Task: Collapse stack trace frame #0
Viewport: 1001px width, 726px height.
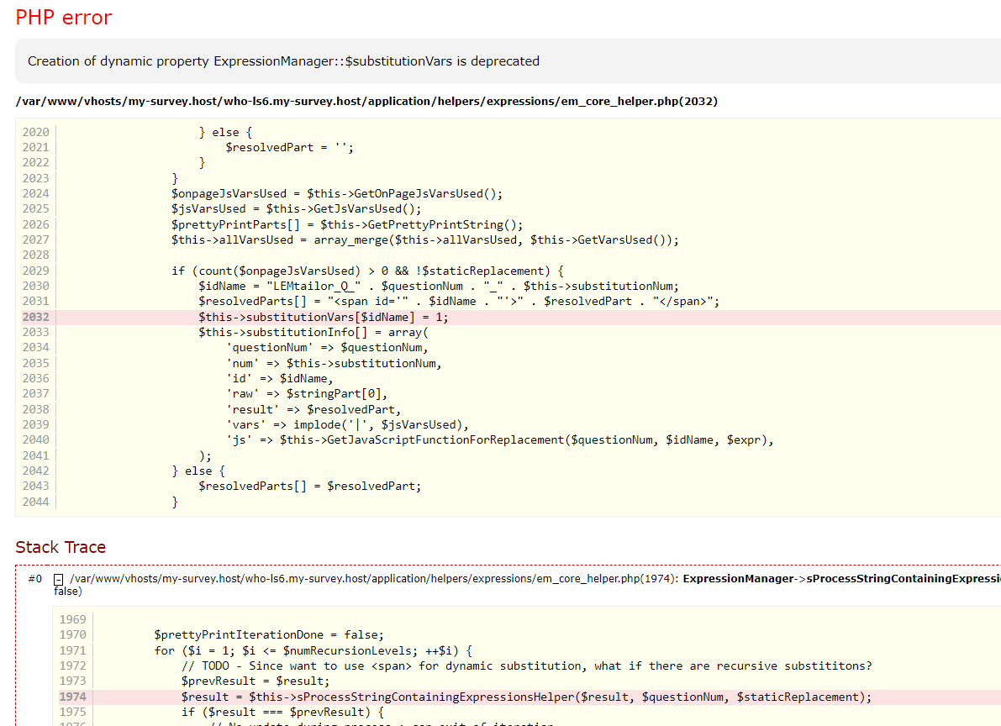Action: pos(59,579)
